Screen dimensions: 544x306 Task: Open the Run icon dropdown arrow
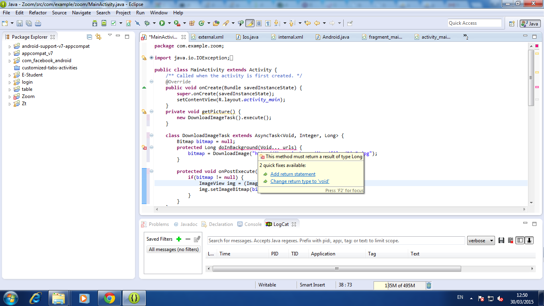tap(169, 24)
